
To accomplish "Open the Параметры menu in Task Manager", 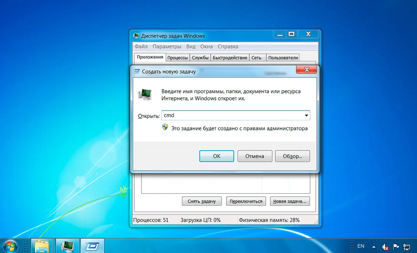I will pyautogui.click(x=167, y=46).
